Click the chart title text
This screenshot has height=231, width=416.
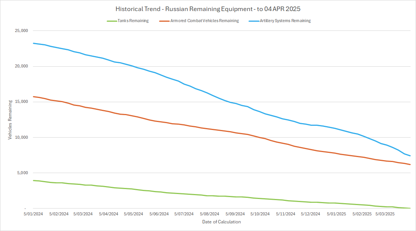coord(208,9)
